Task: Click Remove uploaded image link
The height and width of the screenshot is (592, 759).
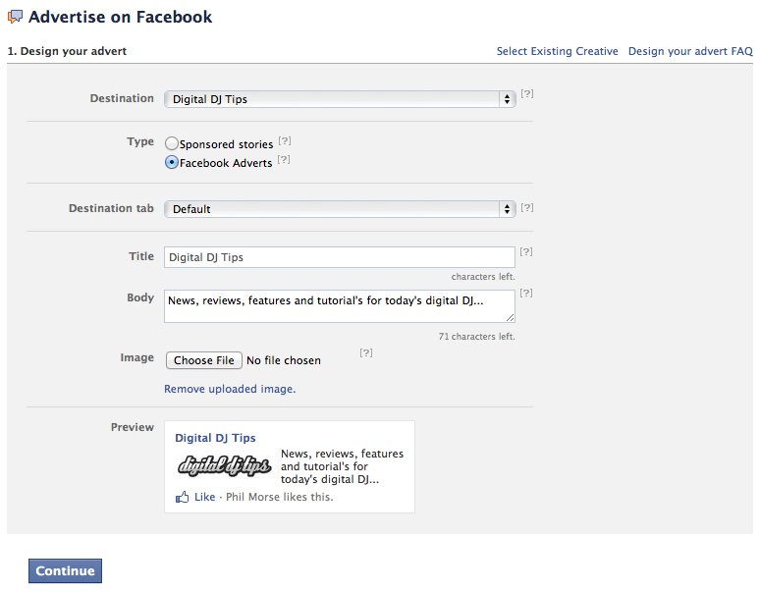Action: coord(230,389)
